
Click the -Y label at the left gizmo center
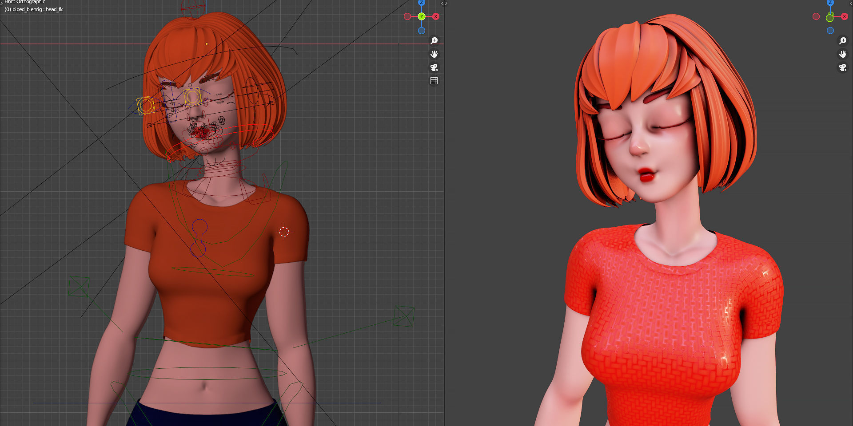[x=422, y=16]
